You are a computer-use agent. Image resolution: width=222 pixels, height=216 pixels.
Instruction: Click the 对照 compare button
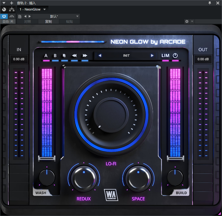coord(27,22)
